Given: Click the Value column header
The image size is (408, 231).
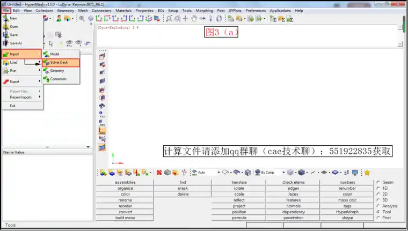Looking at the screenshot, I should 19,152.
